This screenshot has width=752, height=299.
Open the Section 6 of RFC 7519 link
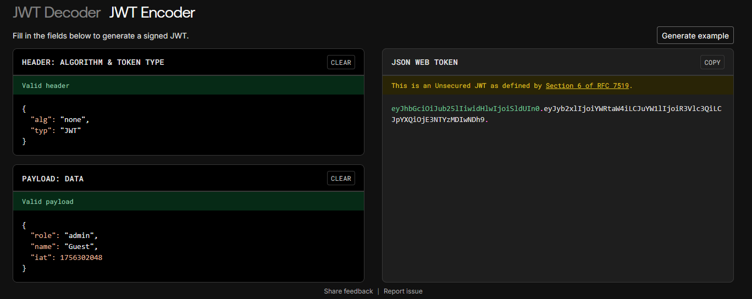click(x=588, y=86)
